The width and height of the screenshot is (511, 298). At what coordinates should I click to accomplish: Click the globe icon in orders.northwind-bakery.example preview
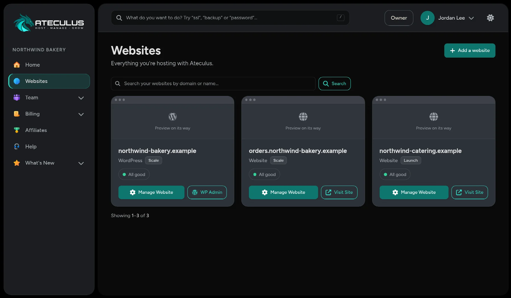303,117
